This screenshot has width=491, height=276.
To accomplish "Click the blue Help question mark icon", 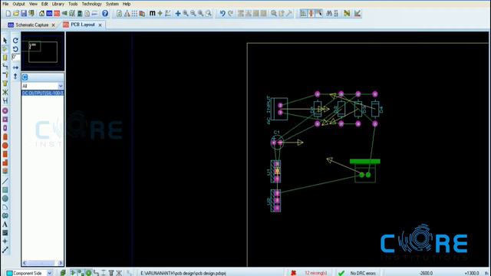I will [105, 13].
